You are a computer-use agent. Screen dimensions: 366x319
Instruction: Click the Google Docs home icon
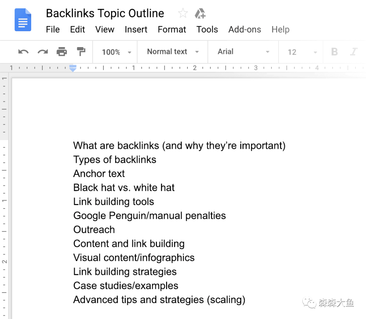point(23,20)
